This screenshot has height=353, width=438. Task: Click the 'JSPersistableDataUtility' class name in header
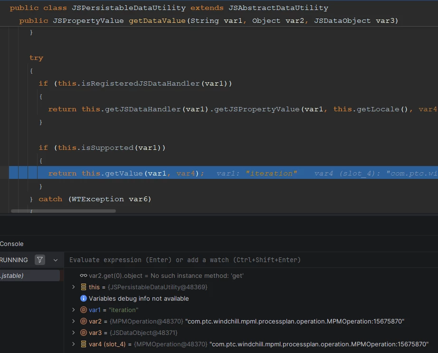point(129,8)
